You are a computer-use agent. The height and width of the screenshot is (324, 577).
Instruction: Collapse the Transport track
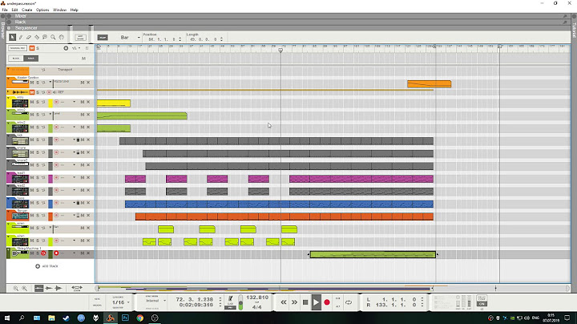[x=8, y=70]
